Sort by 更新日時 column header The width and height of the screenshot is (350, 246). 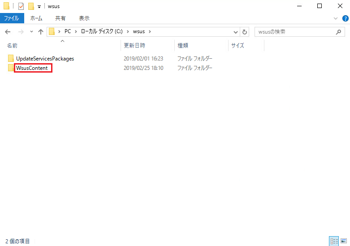tap(134, 45)
